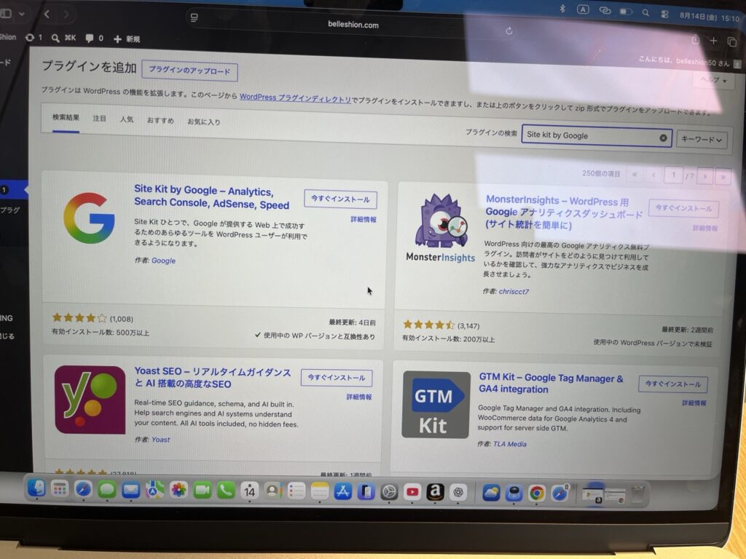Image resolution: width=746 pixels, height=559 pixels.
Task: Open Finder from the Dock
Action: pyautogui.click(x=36, y=488)
